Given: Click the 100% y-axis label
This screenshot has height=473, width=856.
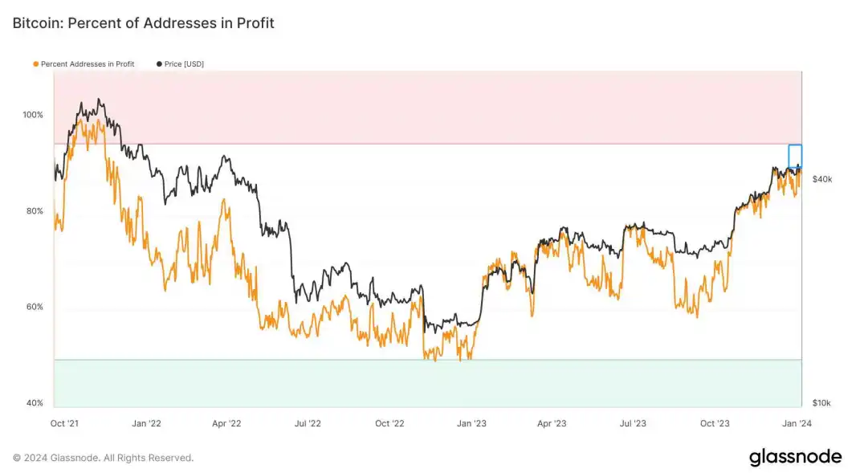Looking at the screenshot, I should (33, 115).
